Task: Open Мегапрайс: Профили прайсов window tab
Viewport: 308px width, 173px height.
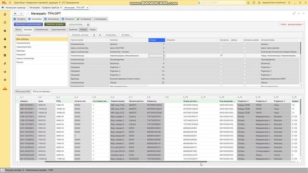Action: 44,8
